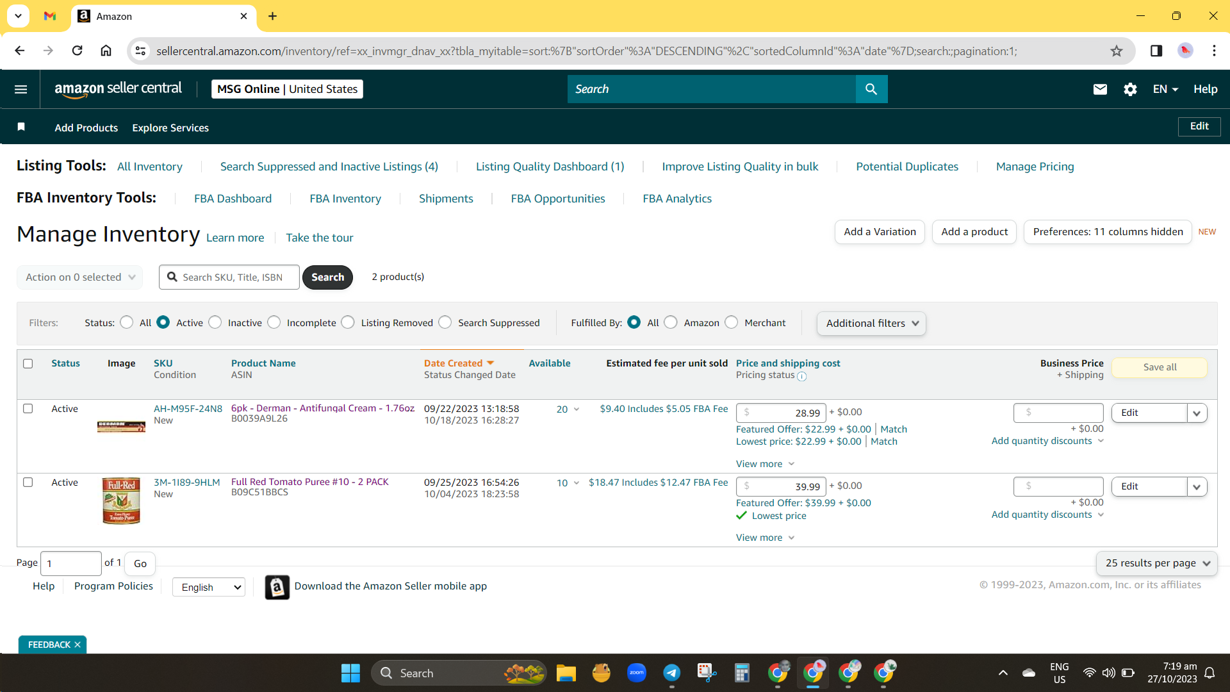Select Fulfilled By Amazon radio button
The image size is (1230, 692).
(671, 322)
